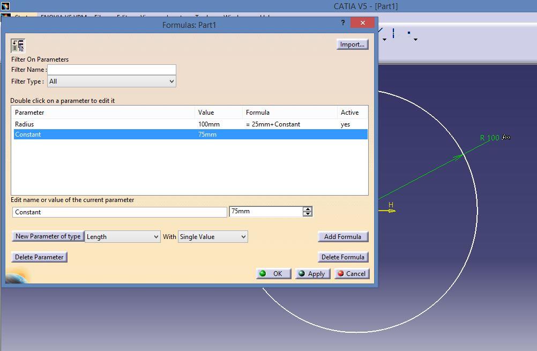Click the CATIA application icon in title bar
Screen dimensions: 537x351
[5, 5]
